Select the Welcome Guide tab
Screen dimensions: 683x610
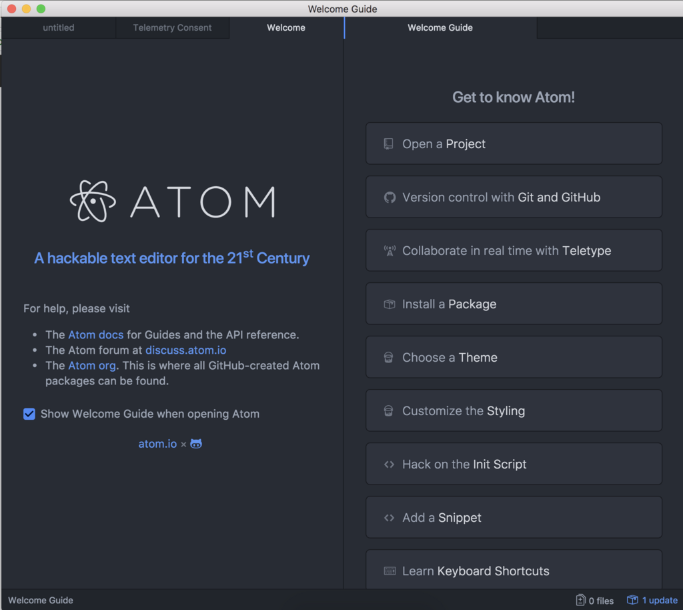[x=440, y=28]
